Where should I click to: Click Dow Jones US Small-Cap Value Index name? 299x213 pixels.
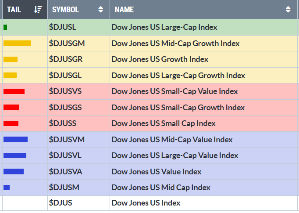[174, 91]
